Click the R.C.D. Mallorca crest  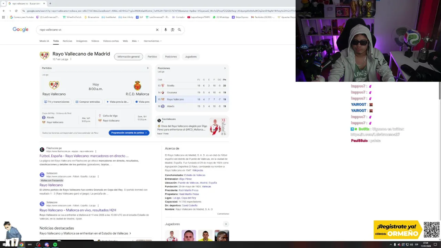coord(137,85)
